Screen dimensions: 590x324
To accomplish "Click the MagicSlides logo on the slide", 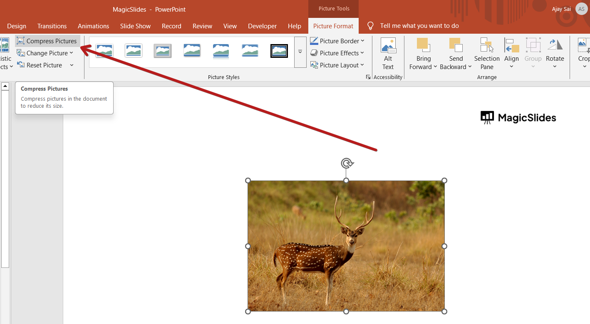I will click(x=518, y=118).
